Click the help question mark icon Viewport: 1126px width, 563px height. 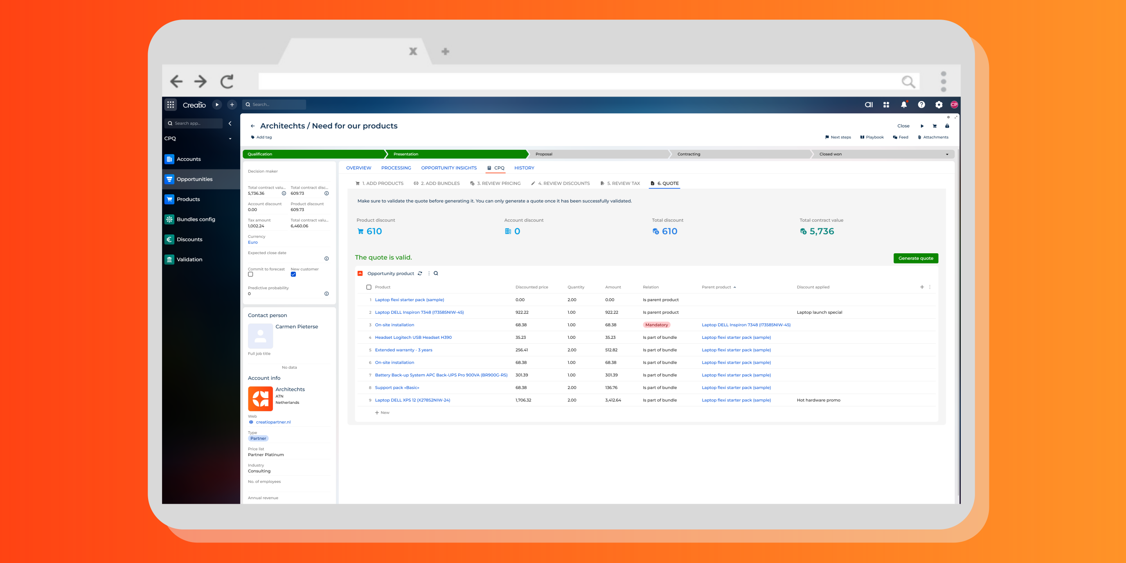921,104
